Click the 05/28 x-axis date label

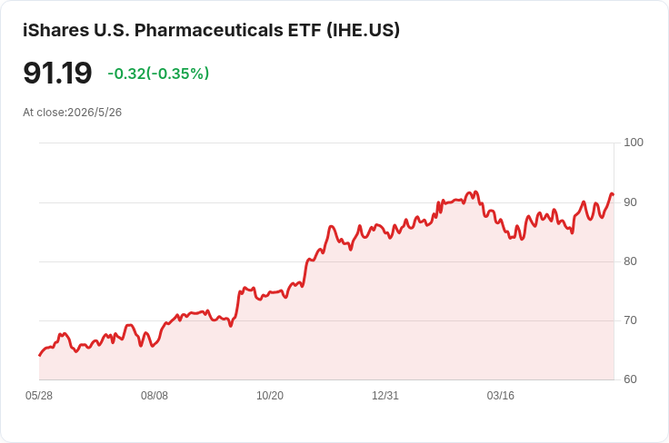pyautogui.click(x=39, y=396)
